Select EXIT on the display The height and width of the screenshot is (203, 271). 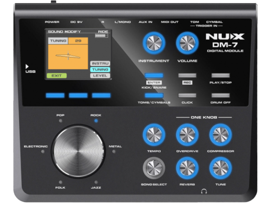(x=57, y=76)
